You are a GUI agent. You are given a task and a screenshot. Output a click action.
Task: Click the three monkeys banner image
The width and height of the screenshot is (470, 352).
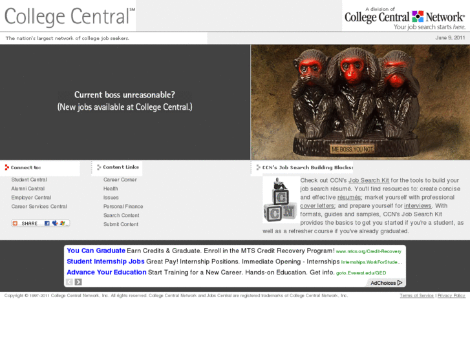[x=360, y=102]
